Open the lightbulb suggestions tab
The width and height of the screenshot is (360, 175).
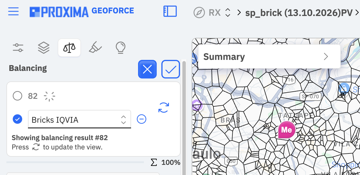point(121,47)
